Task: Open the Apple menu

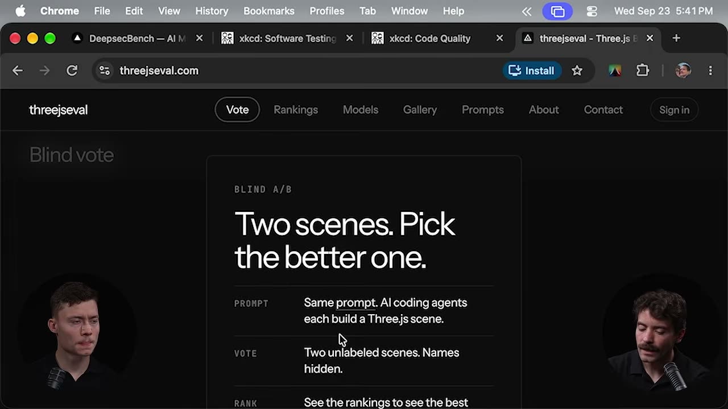Action: pos(20,11)
